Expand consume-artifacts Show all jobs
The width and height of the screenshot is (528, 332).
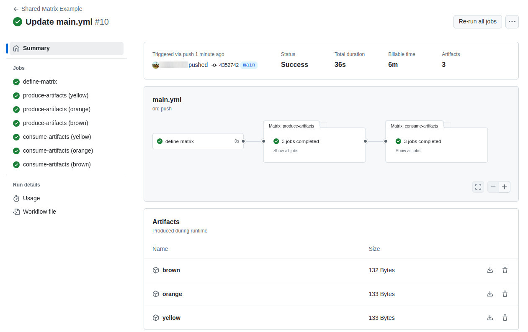pos(408,151)
